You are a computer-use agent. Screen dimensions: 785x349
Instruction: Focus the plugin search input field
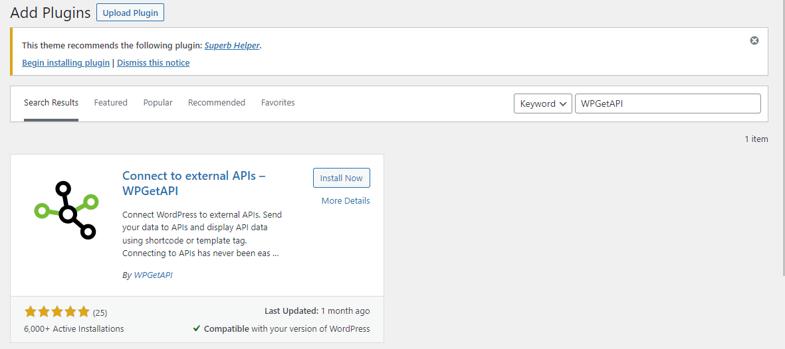[668, 104]
